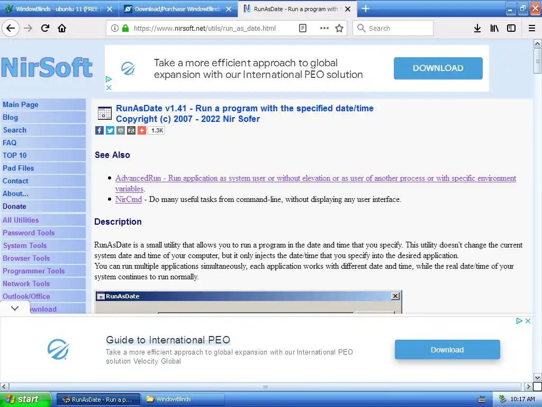Close the WindowBlinds ubuntu 11 tab
Screen dimensions: 542x407
[110, 9]
